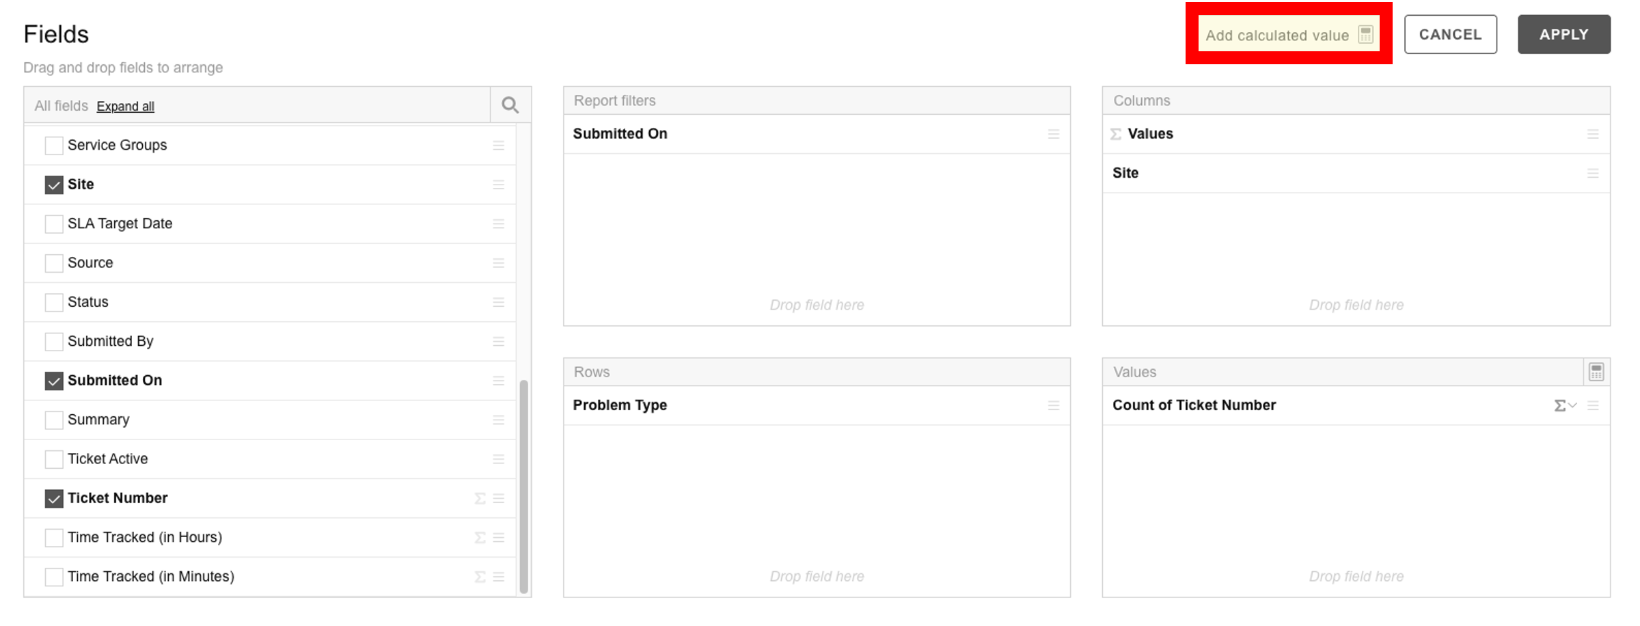
Task: Uncheck the Site field checkbox
Action: [54, 185]
